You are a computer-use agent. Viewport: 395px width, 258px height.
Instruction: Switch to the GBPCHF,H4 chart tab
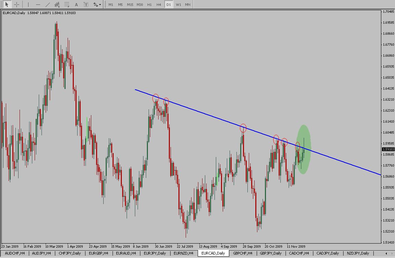pos(243,253)
